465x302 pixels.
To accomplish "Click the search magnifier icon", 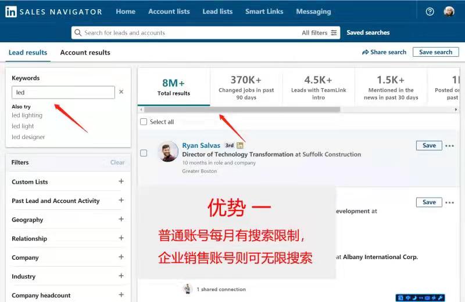I will click(x=78, y=32).
